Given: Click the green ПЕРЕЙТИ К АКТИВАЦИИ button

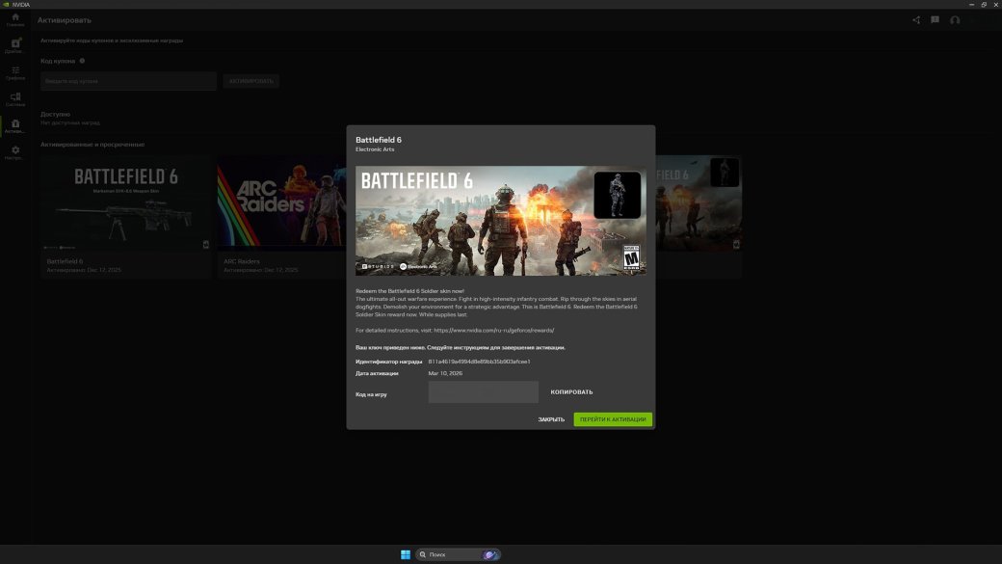Looking at the screenshot, I should click(613, 419).
